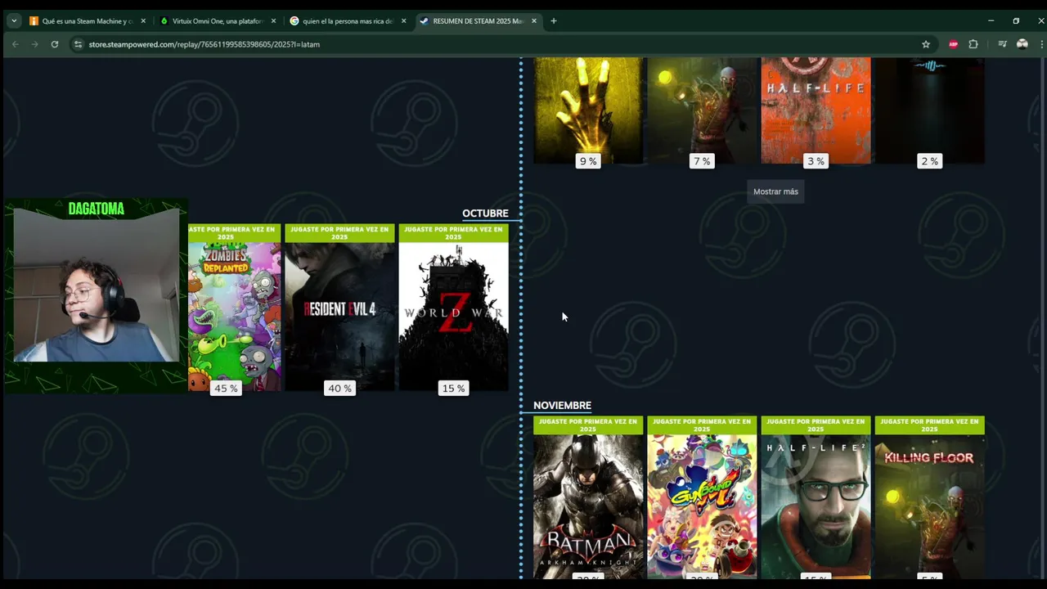Open the Plants vs Zombies Replanted cover

(235, 317)
